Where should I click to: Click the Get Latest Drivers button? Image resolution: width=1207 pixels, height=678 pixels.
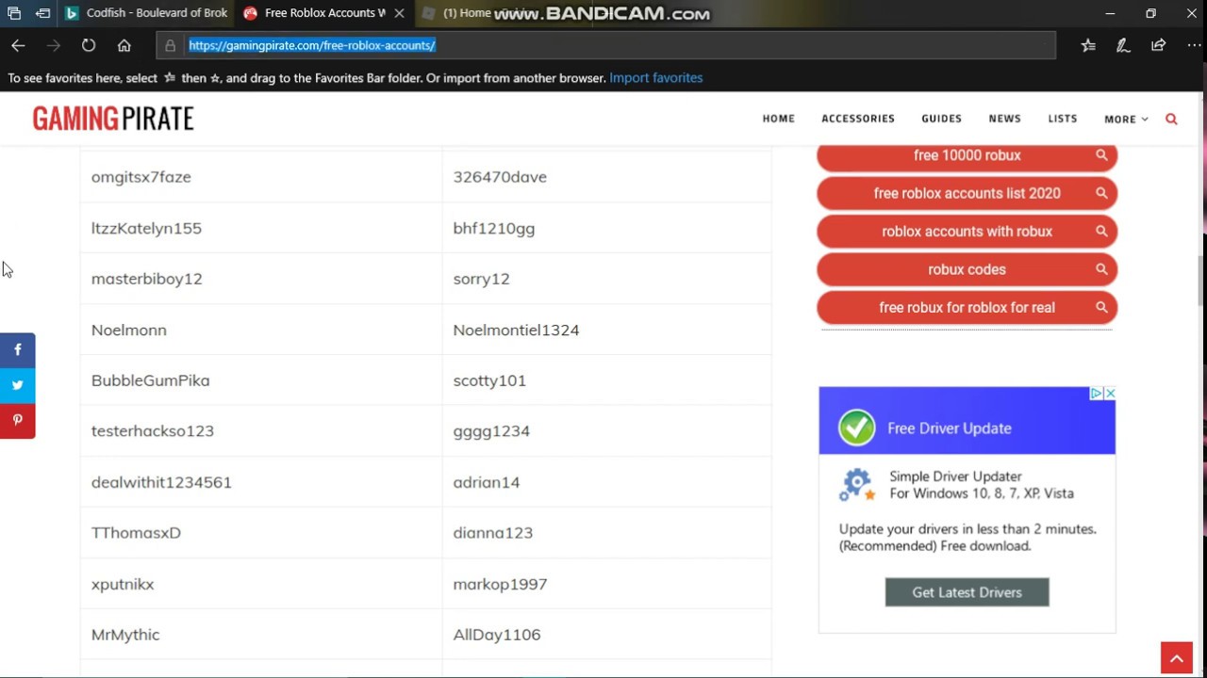point(967,592)
